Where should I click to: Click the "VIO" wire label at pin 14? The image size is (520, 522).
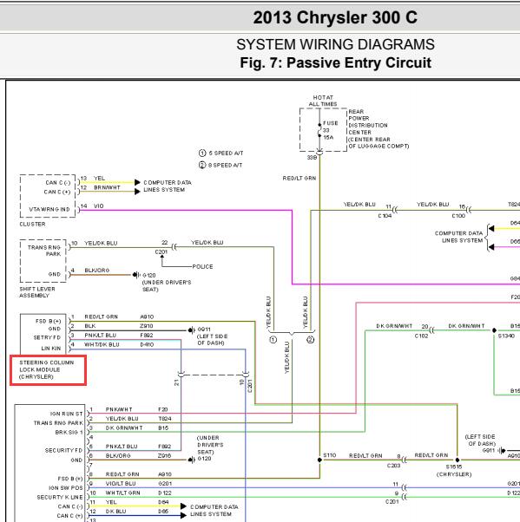tap(99, 206)
